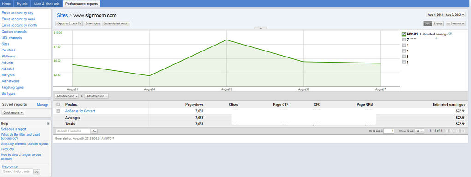The width and height of the screenshot is (471, 177).
Task: Go to the first results page icon
Action: pyautogui.click(x=447, y=131)
